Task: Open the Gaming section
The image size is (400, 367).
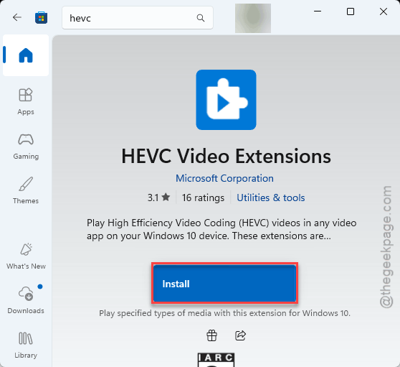Action: click(26, 147)
